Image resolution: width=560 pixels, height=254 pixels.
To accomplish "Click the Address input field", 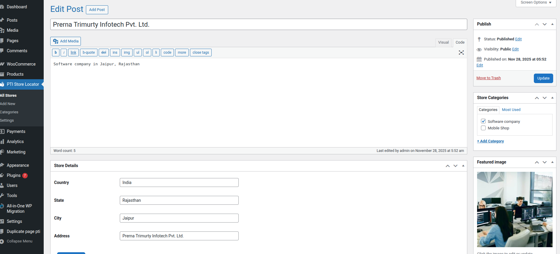I will coord(179,236).
